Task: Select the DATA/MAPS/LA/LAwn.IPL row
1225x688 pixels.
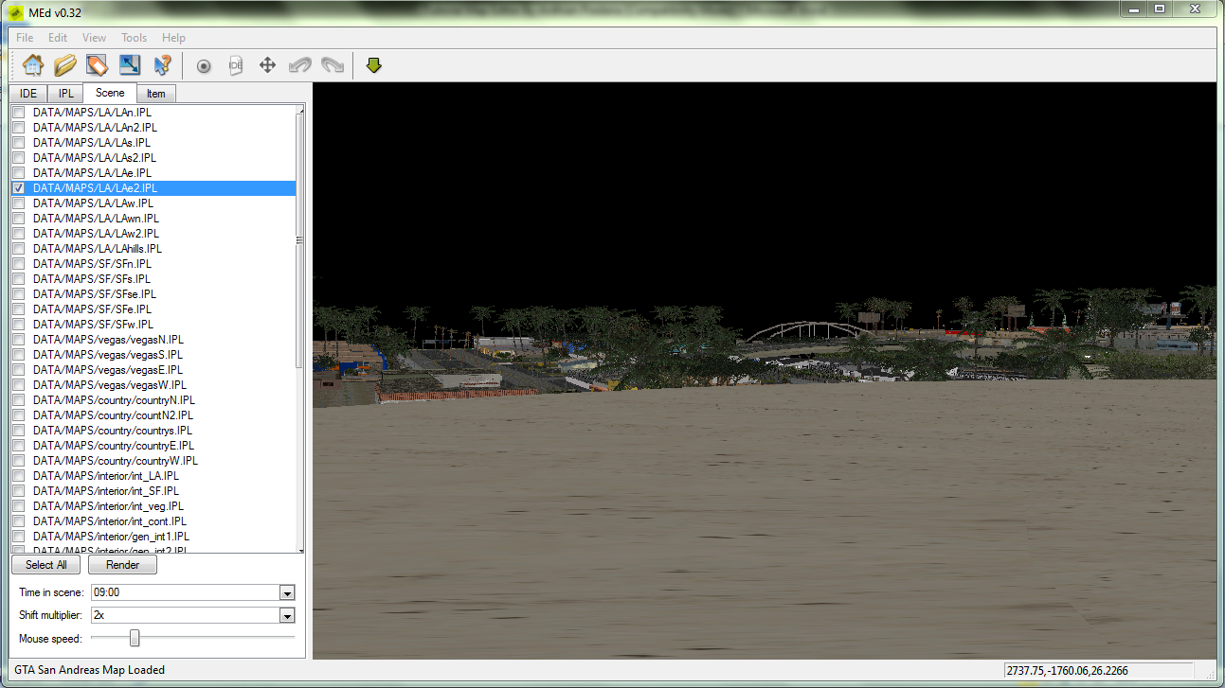Action: click(153, 219)
